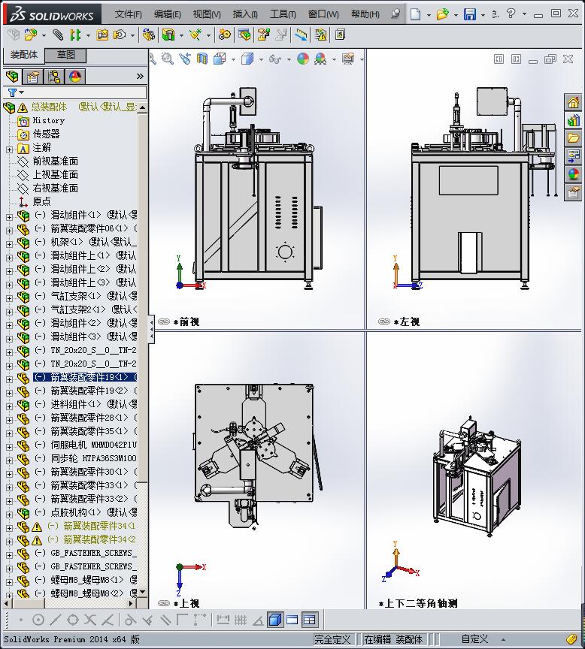Open Appearances color ball icon in task pane
The width and height of the screenshot is (585, 649).
pos(574,174)
